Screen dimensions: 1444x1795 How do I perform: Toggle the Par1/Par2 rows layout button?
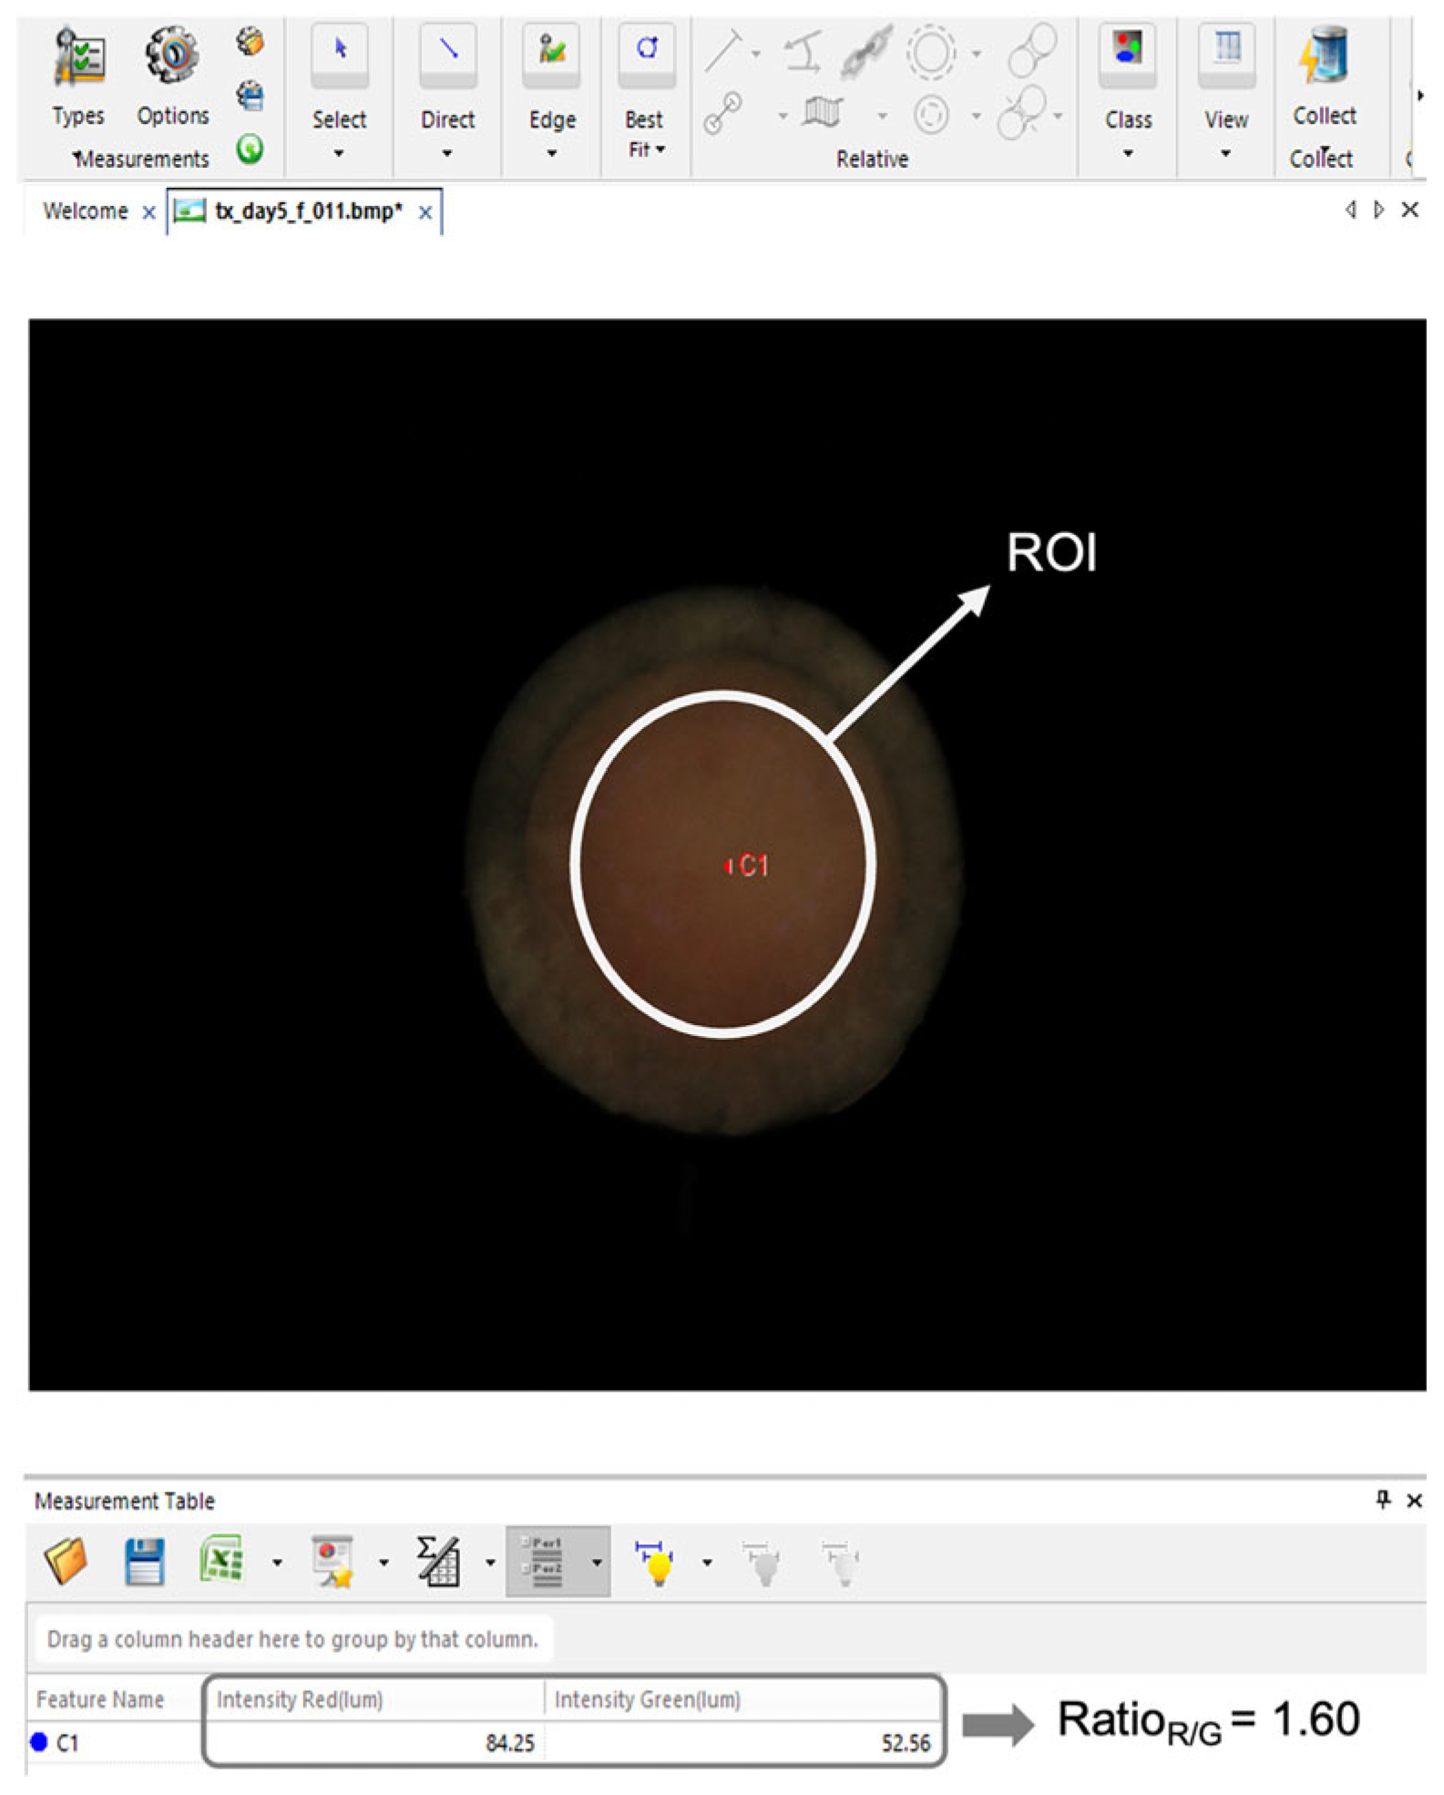click(546, 1562)
